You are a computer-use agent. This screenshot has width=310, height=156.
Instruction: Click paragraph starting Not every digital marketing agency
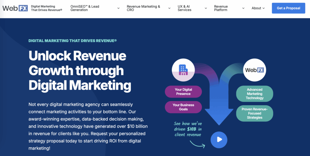tap(88, 126)
